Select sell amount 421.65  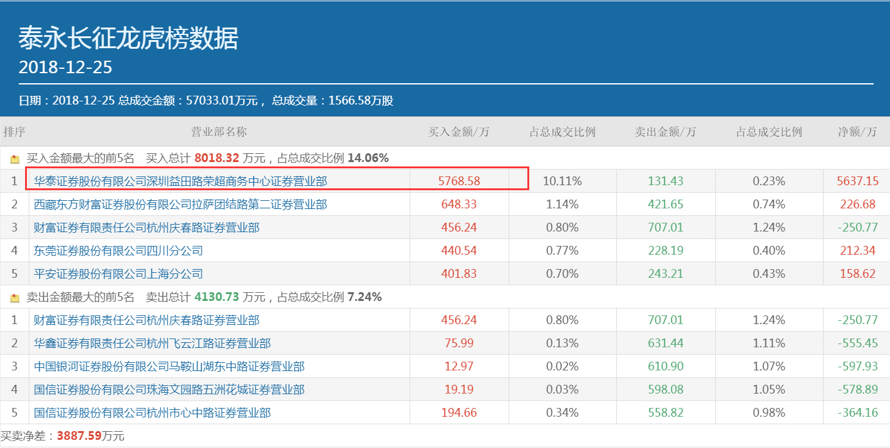(666, 205)
